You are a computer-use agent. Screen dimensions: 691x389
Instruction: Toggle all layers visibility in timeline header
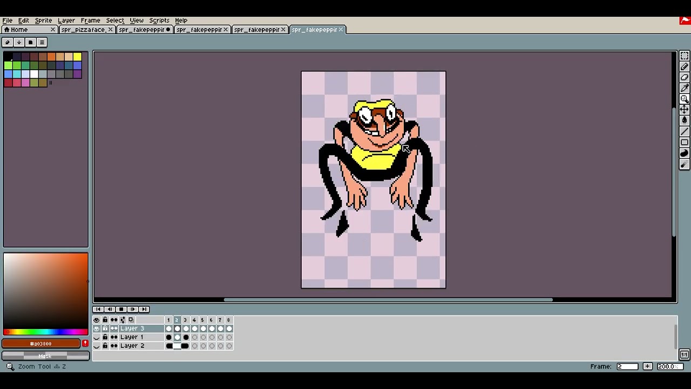click(97, 320)
